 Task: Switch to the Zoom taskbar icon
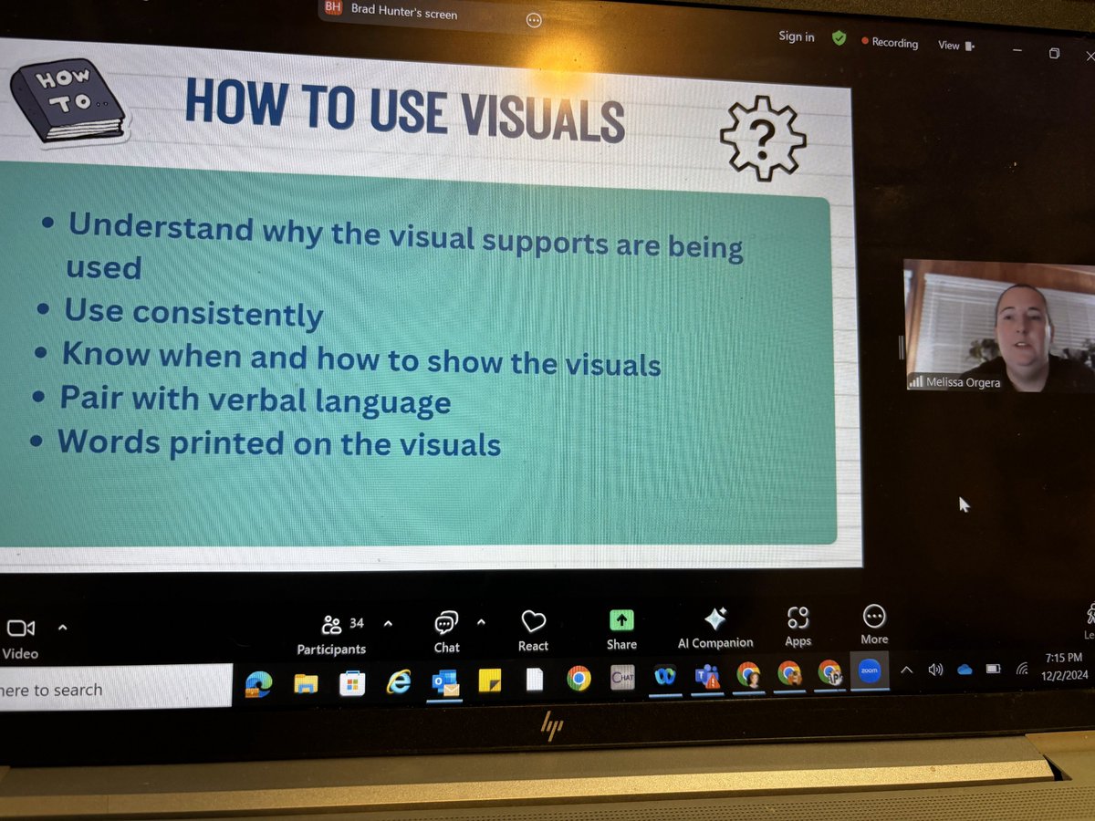click(x=869, y=672)
